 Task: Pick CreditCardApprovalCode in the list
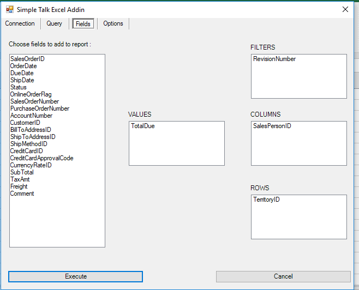41,158
